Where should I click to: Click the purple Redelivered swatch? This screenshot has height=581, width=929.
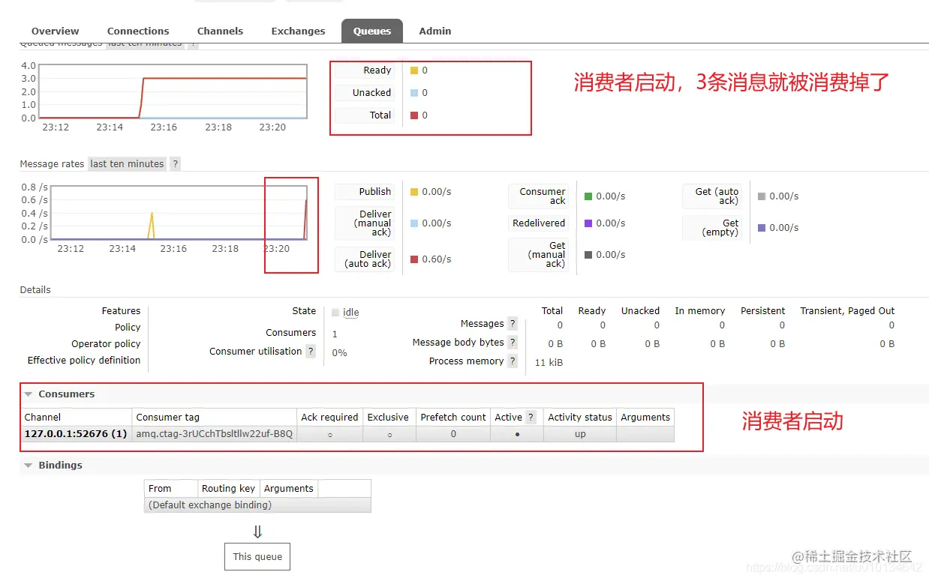pyautogui.click(x=588, y=223)
